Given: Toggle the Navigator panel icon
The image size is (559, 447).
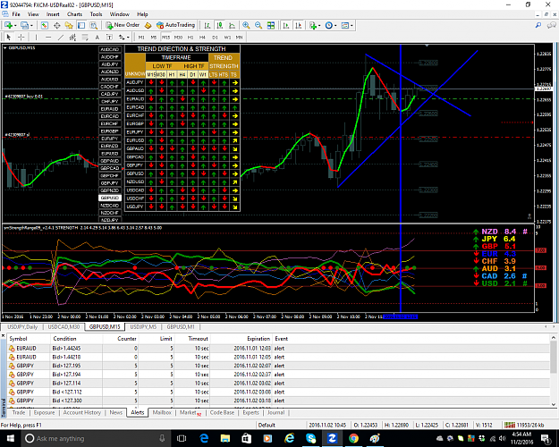Looking at the screenshot, I should [69, 25].
